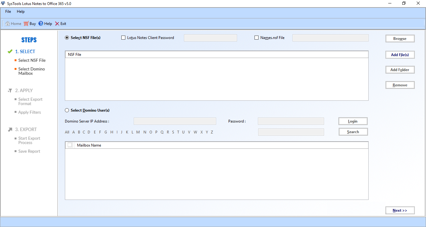This screenshot has height=227, width=426.
Task: Click the Add File(s) button
Action: click(x=400, y=55)
